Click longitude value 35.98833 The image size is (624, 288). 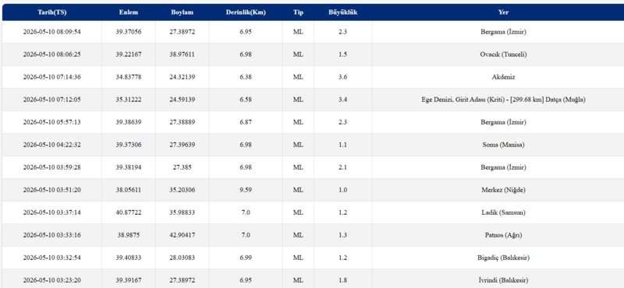(x=182, y=212)
